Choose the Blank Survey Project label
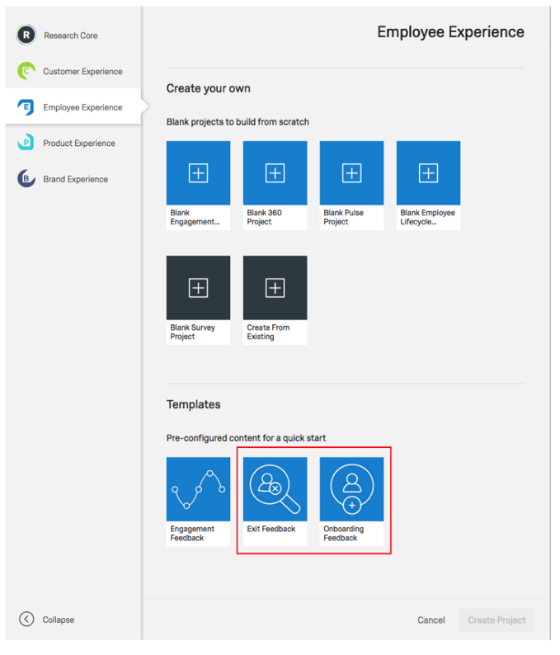The height and width of the screenshot is (655, 560). point(192,332)
